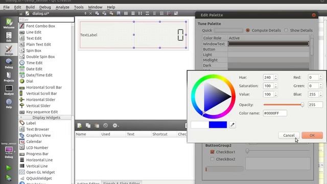Image resolution: width=327 pixels, height=184 pixels.
Task: Apply Lay Out Vertically in Splitter
Action: (x=147, y=13)
